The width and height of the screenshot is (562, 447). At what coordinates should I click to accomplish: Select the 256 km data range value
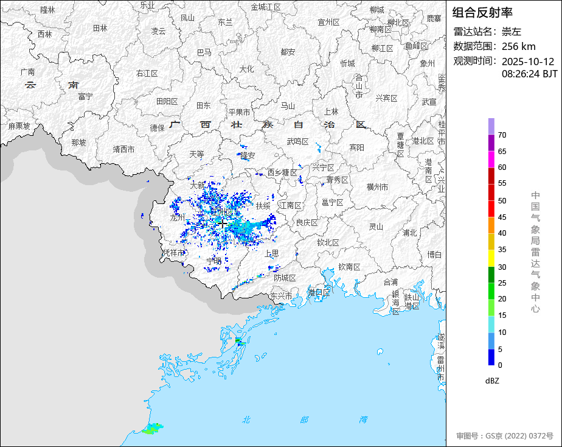(518, 46)
